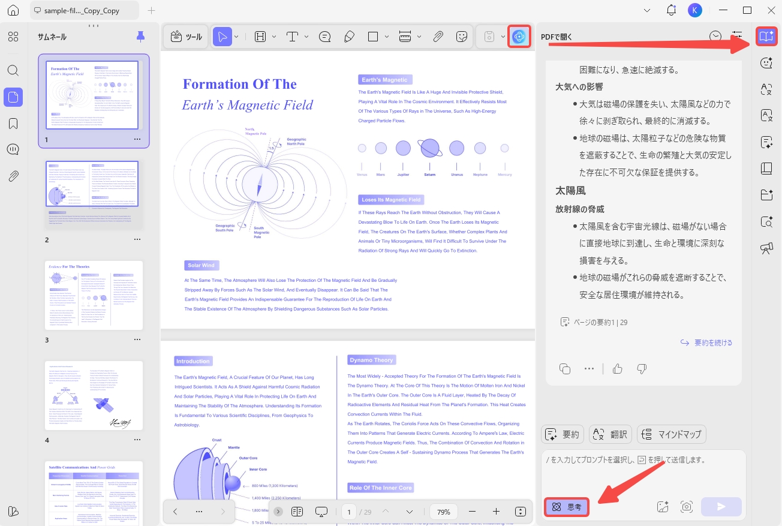
Task: Choose the ruler measurement tool
Action: tap(405, 37)
